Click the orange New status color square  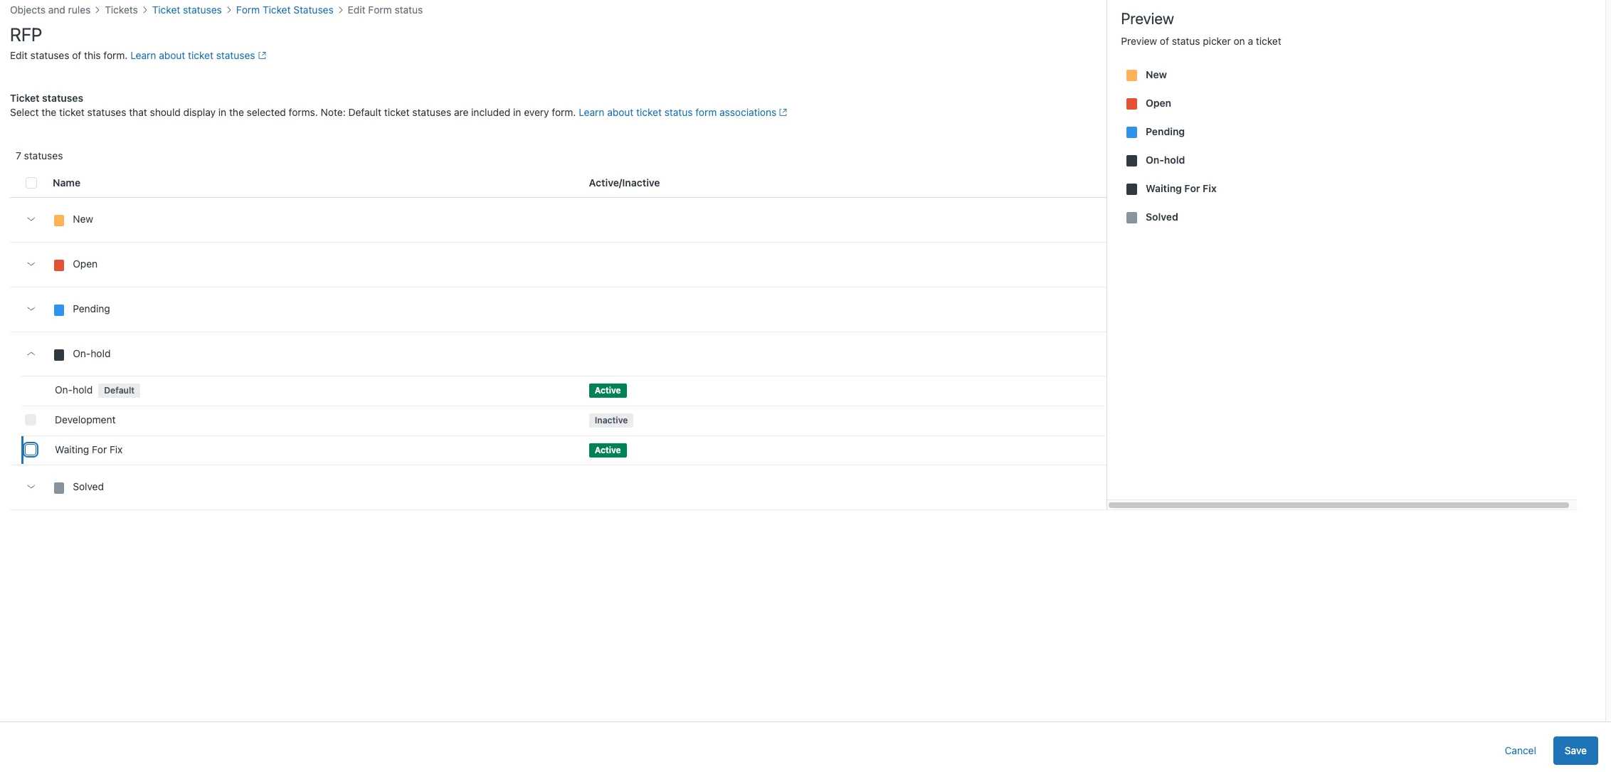(x=59, y=221)
